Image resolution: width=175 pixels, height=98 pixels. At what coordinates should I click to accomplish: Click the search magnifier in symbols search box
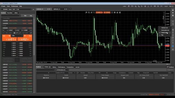pos(20,16)
